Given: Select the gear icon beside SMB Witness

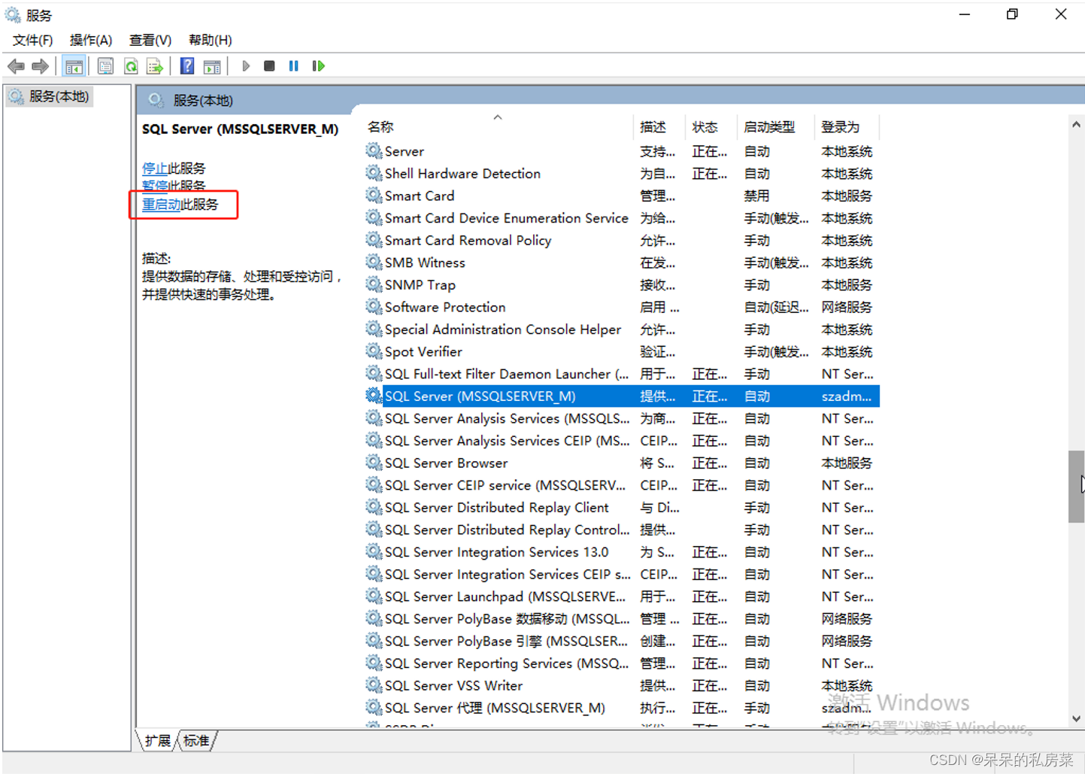Looking at the screenshot, I should pos(374,263).
